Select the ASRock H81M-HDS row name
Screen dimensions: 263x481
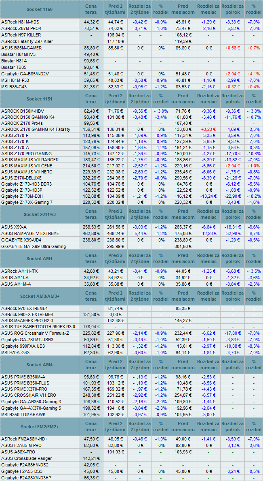(x=20, y=22)
